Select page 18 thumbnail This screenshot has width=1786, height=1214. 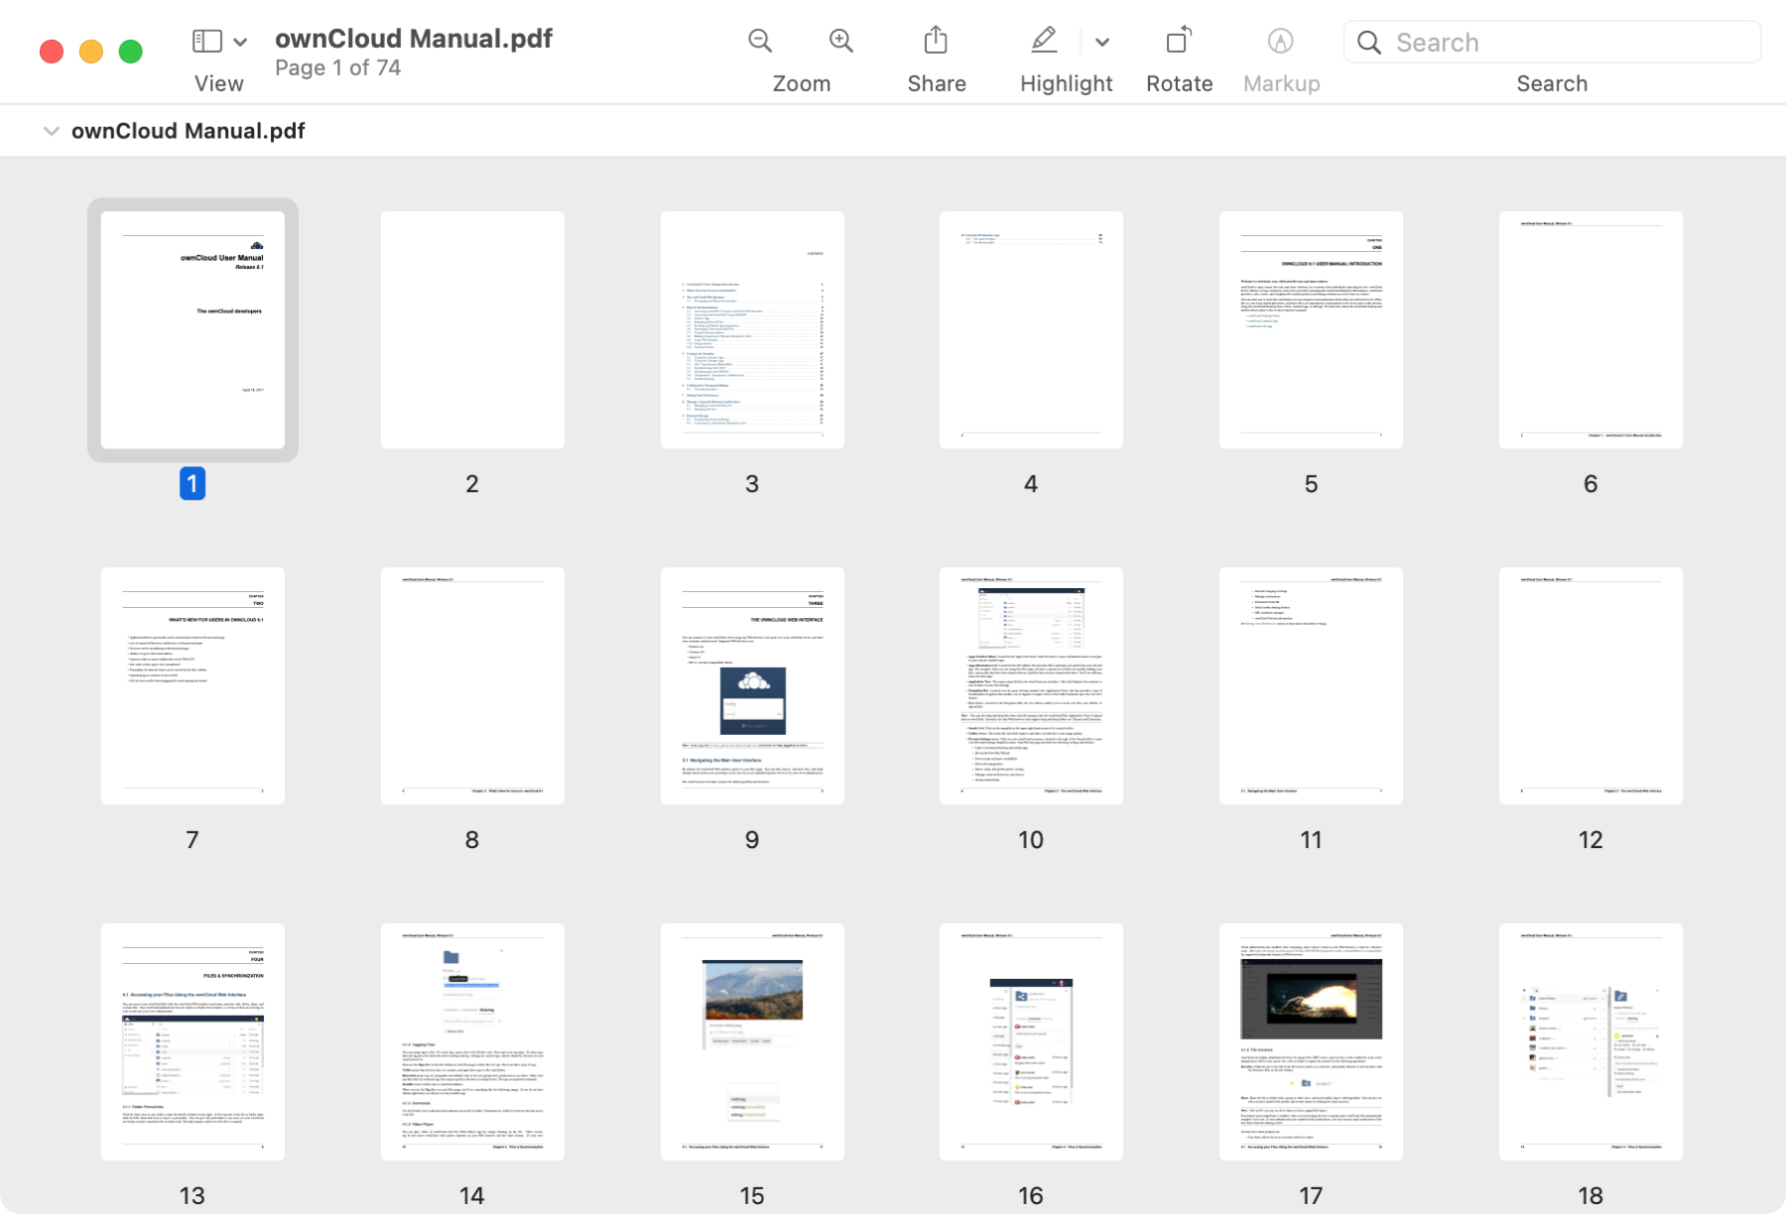pyautogui.click(x=1591, y=1042)
